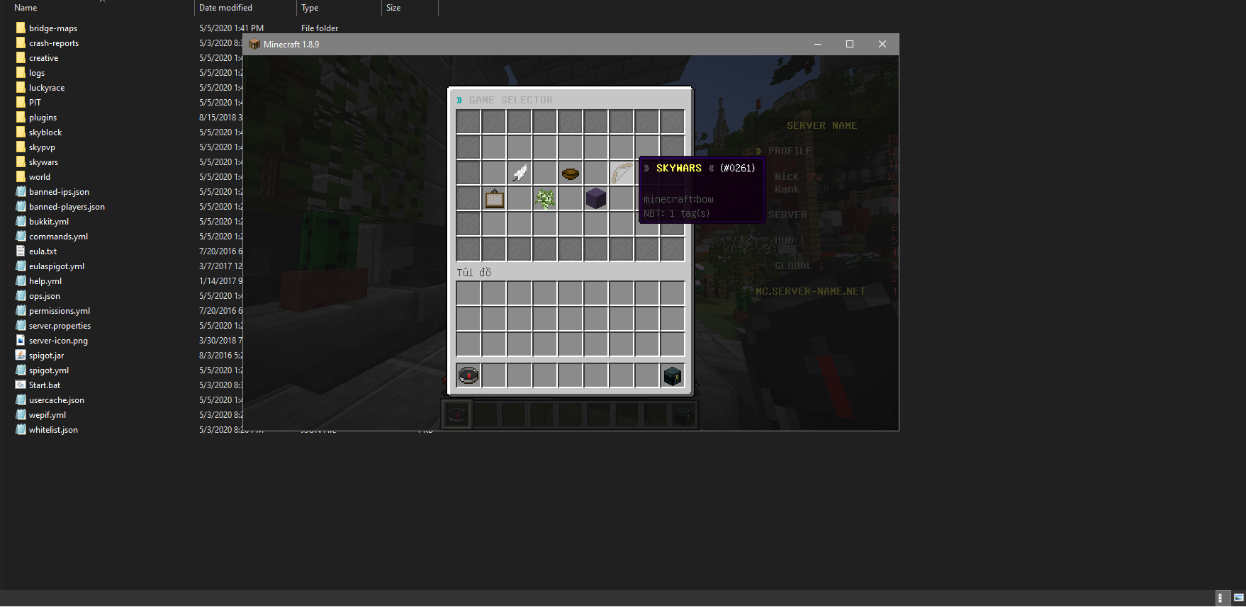Pick the brown bowl item in Game Selector
The image size is (1246, 607).
(x=571, y=173)
